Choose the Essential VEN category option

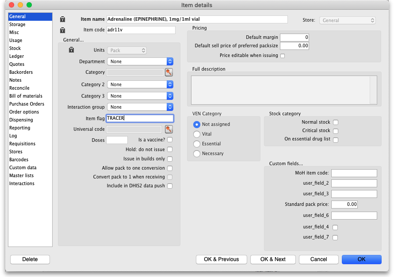[x=197, y=144]
